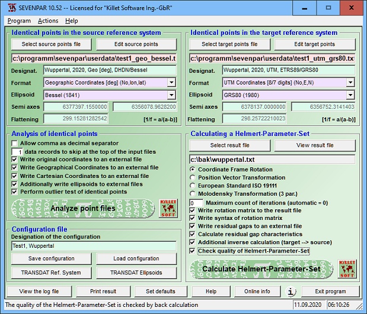Screen dimensions: 367x314
Task: Toggle Calculate residual gap characteristics
Action: (193, 234)
